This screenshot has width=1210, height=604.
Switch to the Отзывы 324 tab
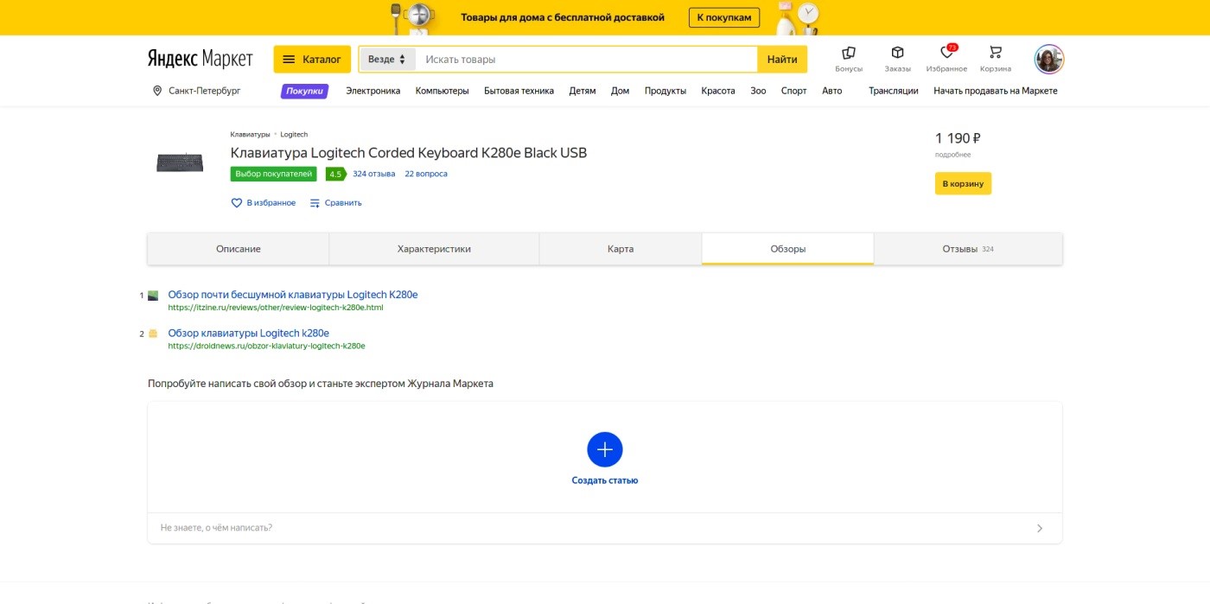click(x=968, y=249)
